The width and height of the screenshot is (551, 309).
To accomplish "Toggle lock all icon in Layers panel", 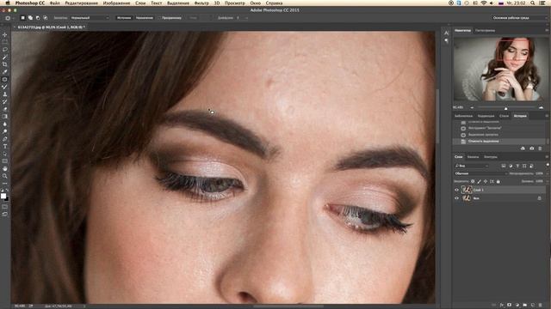I will click(x=498, y=181).
